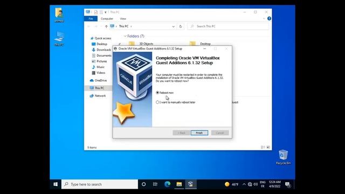Refresh the This PC folder view
This screenshot has height=194, width=345.
coord(181,26)
